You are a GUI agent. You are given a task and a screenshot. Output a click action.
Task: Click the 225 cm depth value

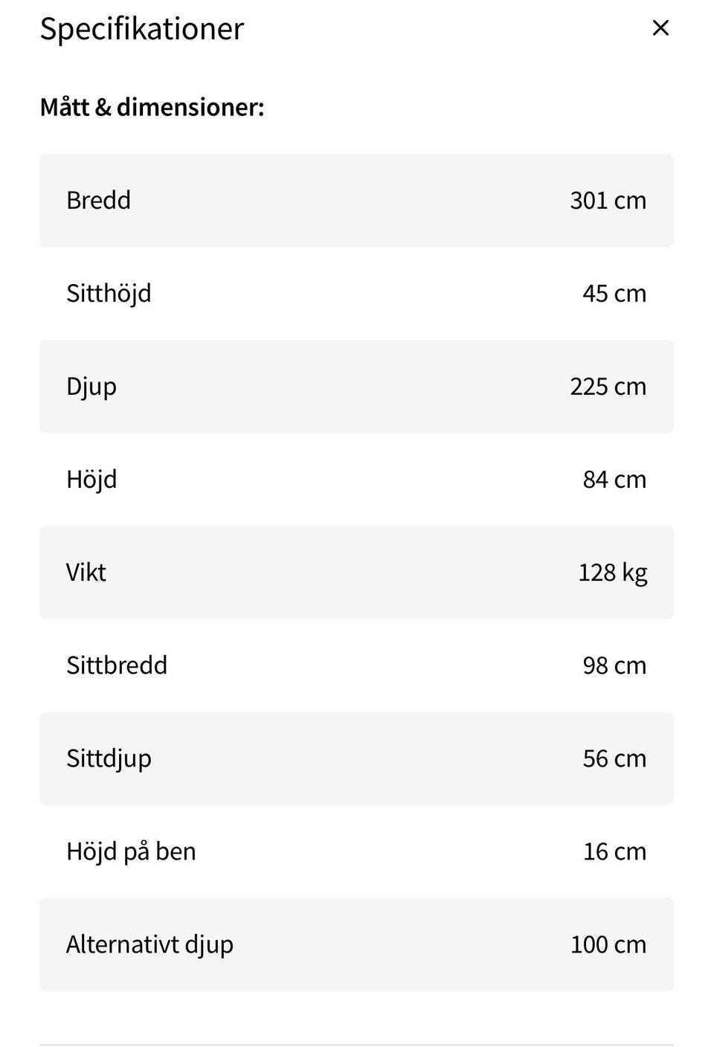(x=608, y=387)
